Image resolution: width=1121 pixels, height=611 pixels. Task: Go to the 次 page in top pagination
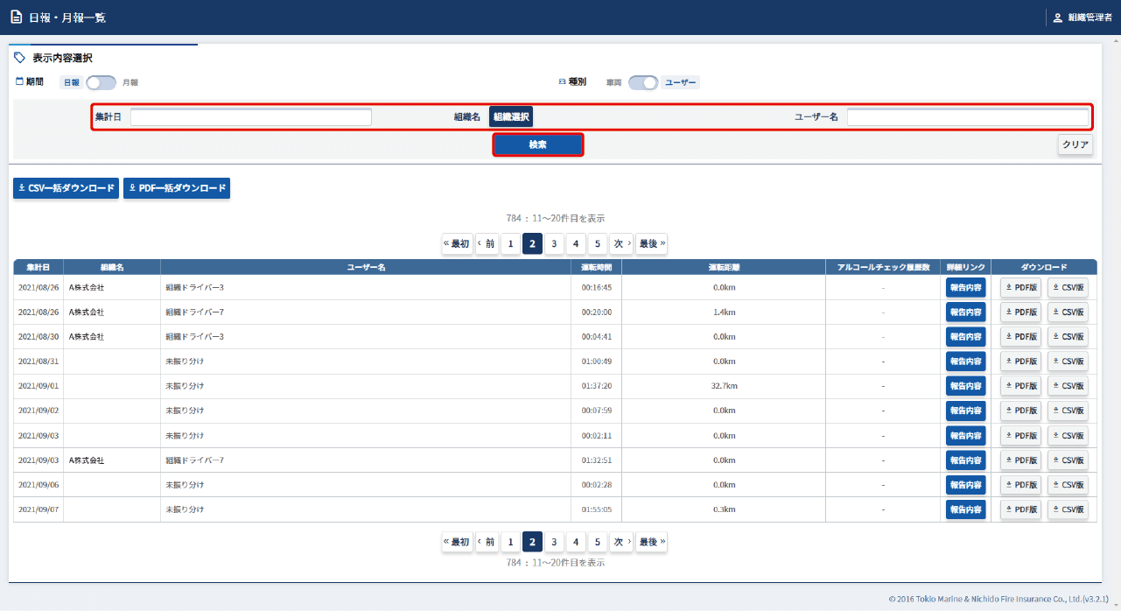pos(620,244)
